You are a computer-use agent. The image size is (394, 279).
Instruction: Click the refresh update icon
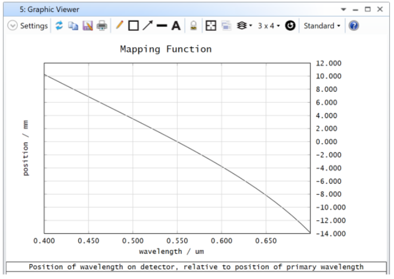(59, 26)
